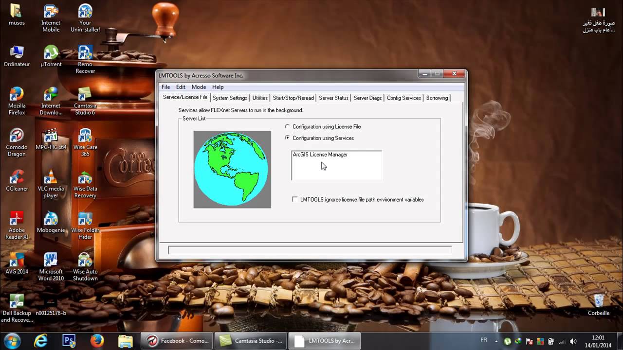Open the Corbeille recycle bin
The image size is (623, 350).
point(599,305)
